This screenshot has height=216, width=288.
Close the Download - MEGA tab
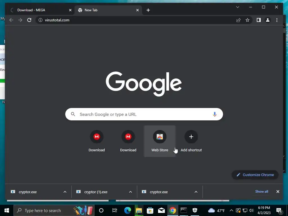point(70,10)
